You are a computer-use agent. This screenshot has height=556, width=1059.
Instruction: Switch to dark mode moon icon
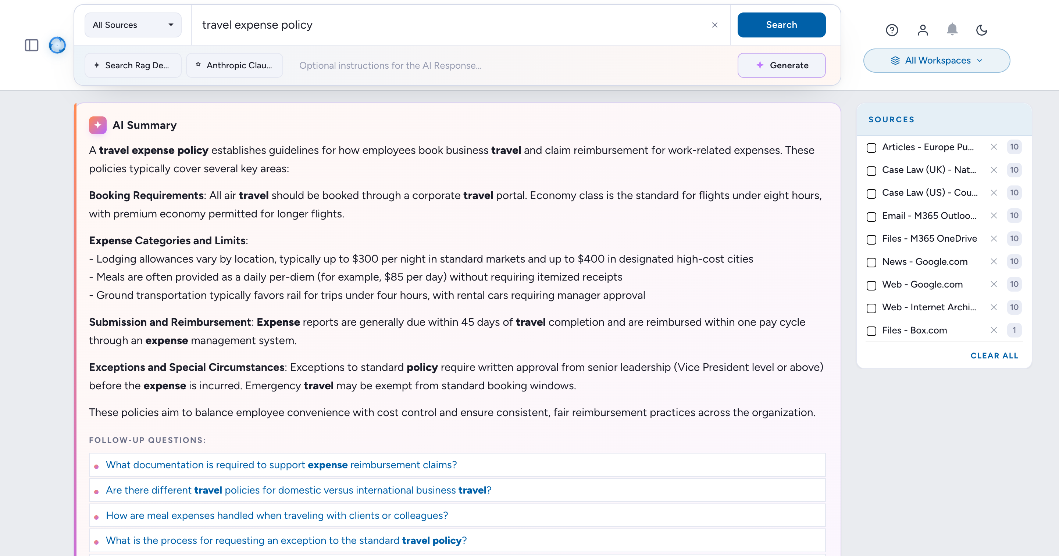pos(982,30)
